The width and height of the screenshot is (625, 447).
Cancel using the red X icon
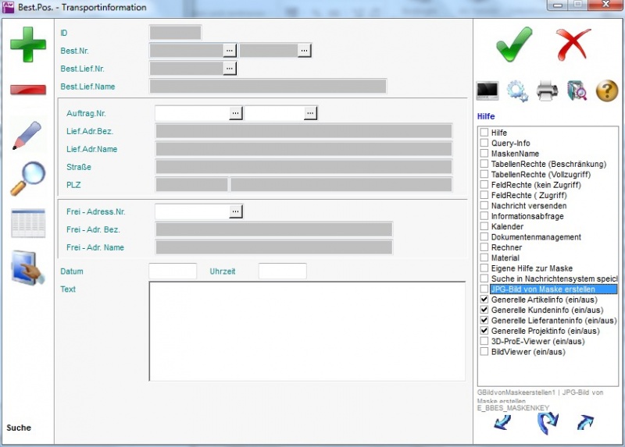click(x=573, y=44)
